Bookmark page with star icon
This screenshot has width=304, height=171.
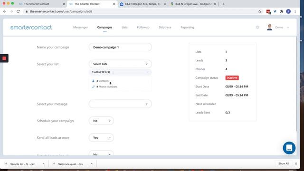pos(260,11)
